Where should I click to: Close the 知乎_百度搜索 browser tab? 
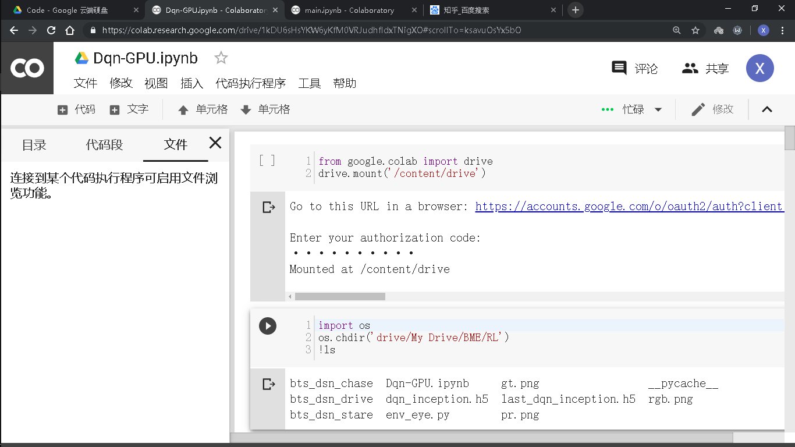[553, 10]
